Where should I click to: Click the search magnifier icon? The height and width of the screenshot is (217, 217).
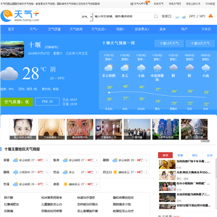[x=156, y=16]
